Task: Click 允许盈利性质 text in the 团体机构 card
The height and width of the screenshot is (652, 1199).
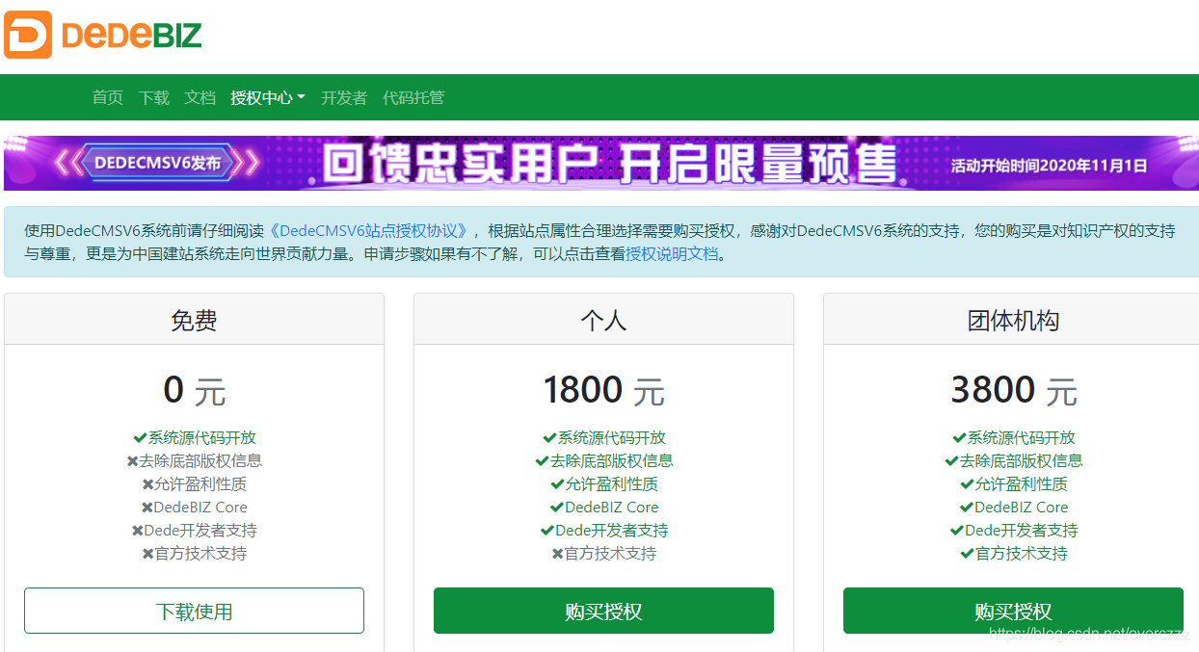Action: point(1021,484)
